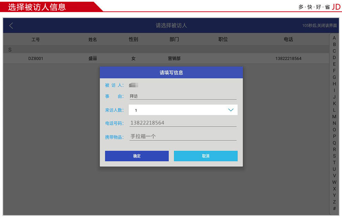Click the 姓名 column header
The width and height of the screenshot is (342, 219).
tap(93, 40)
